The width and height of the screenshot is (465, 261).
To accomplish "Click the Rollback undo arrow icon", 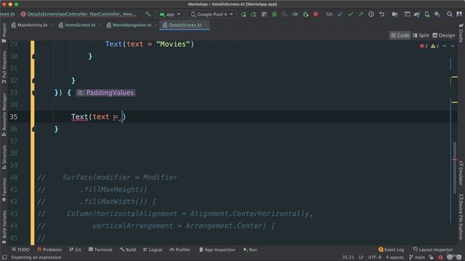I will (x=381, y=14).
